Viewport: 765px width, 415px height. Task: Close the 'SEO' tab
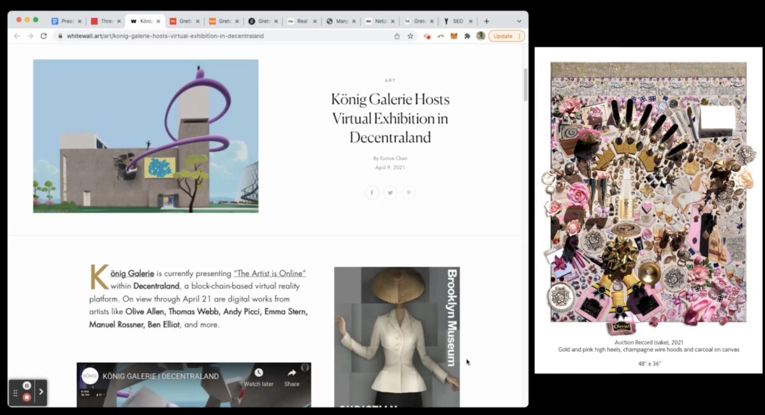tap(470, 21)
